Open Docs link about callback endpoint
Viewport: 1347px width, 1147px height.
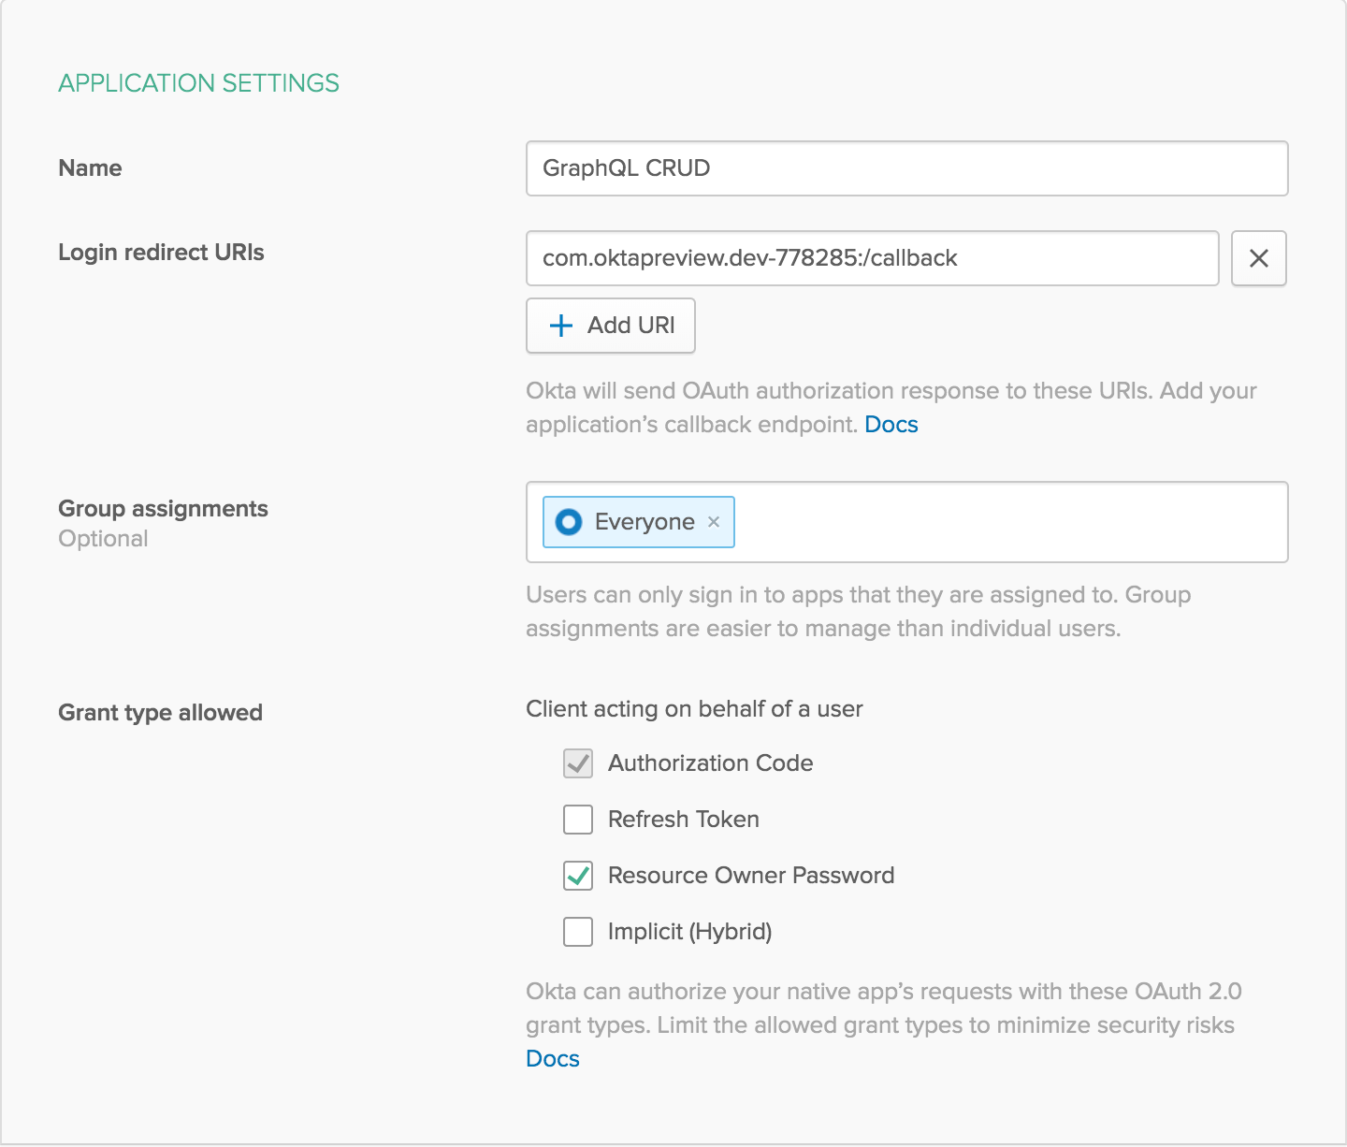(x=891, y=425)
